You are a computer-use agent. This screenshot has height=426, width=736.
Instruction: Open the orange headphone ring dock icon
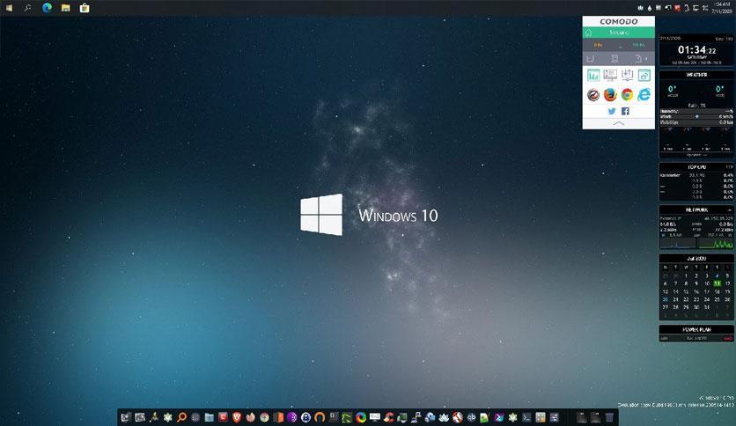(320, 417)
